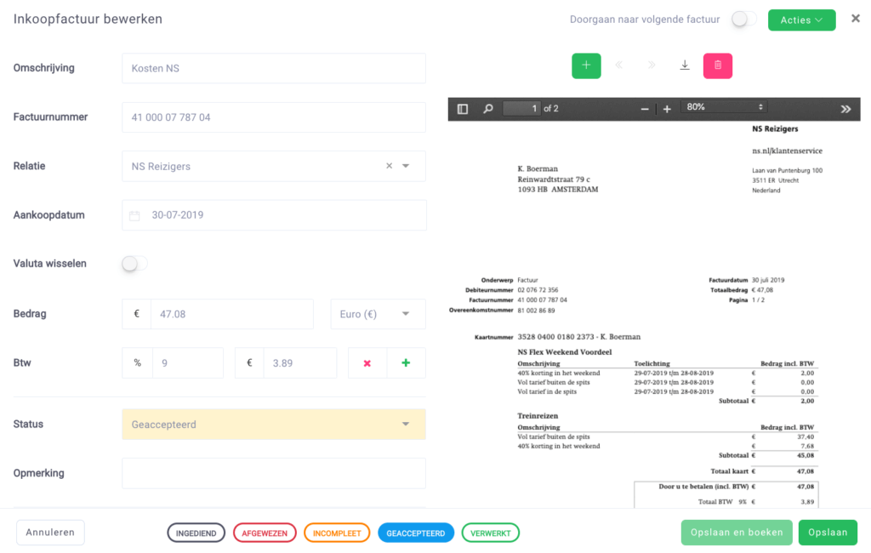This screenshot has width=871, height=553.
Task: Enable the Valuta wisselen switch
Action: click(134, 264)
